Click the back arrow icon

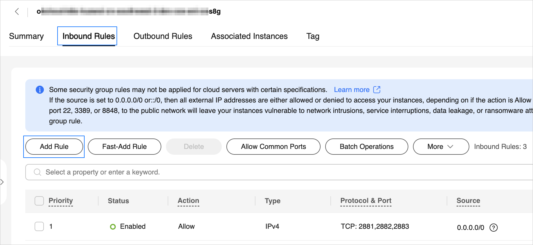(17, 12)
